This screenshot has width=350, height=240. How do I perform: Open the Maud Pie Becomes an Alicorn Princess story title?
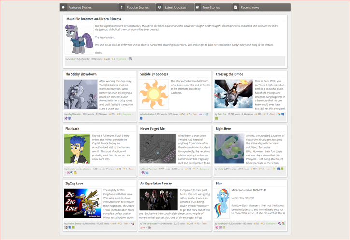pyautogui.click(x=94, y=19)
